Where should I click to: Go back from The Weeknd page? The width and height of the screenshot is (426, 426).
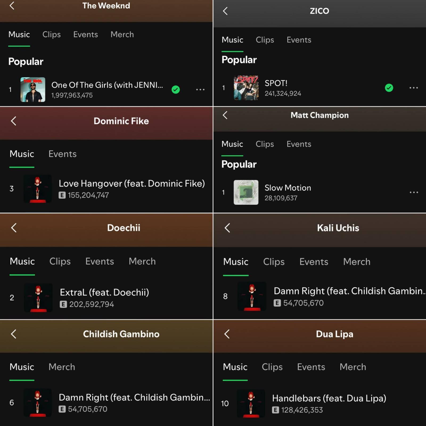tap(12, 5)
